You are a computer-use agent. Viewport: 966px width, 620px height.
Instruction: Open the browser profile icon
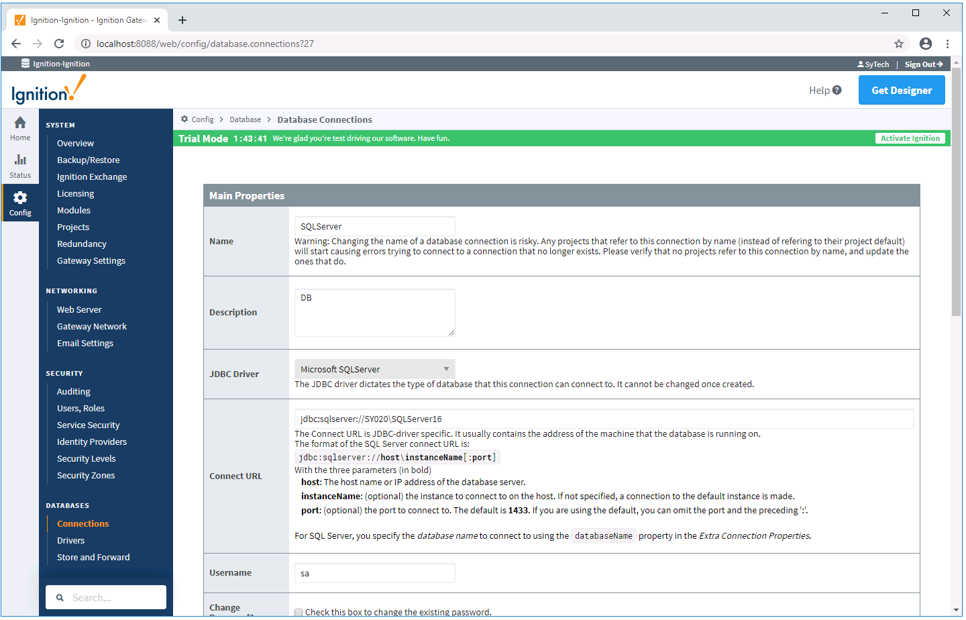click(926, 44)
